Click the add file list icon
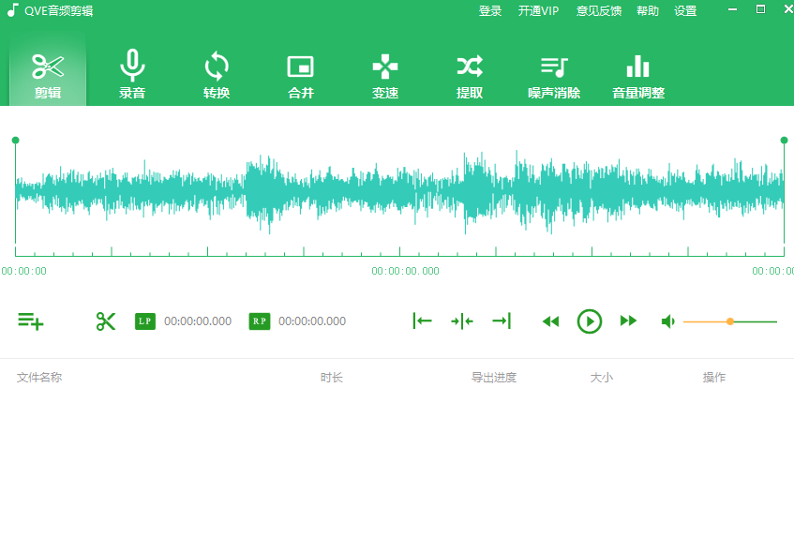The image size is (794, 537). [x=30, y=321]
